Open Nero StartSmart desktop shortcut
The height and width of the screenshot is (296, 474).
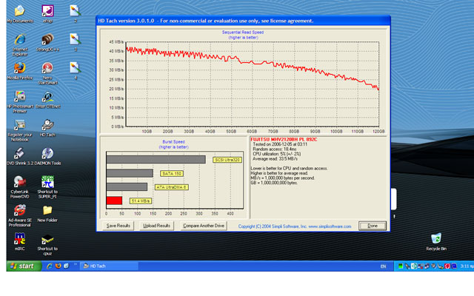47,73
